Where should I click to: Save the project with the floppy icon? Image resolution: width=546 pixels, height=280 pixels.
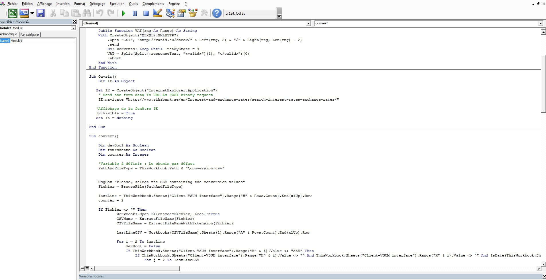(40, 13)
